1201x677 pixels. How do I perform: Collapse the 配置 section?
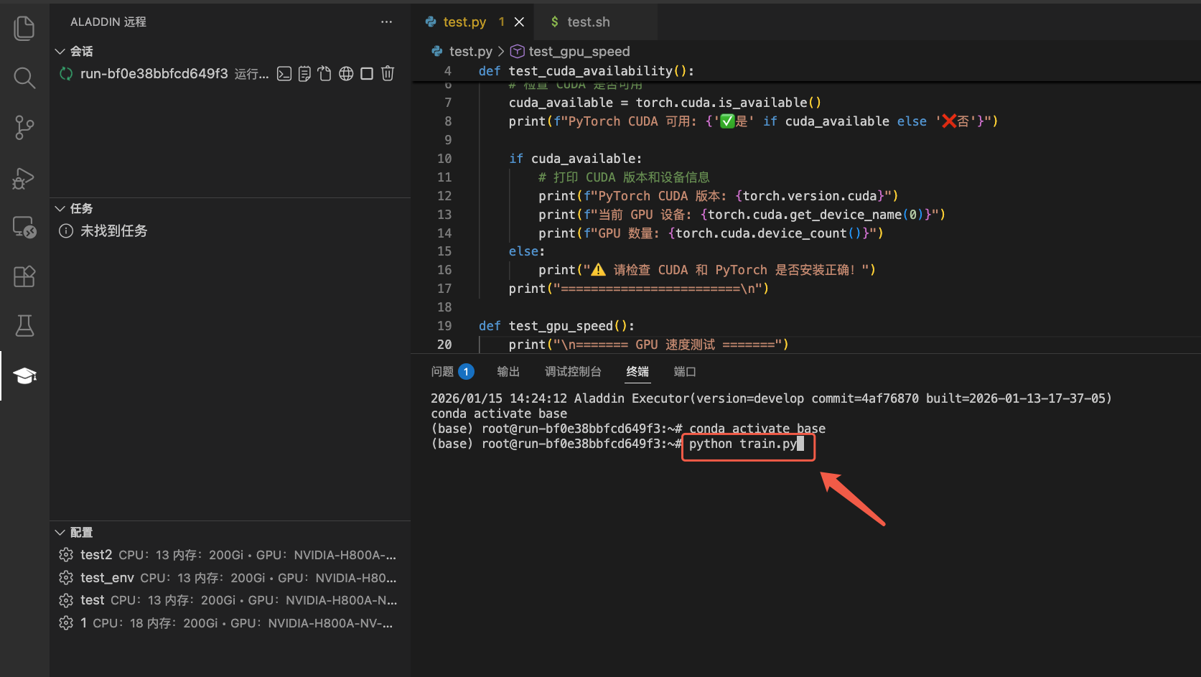click(x=60, y=532)
